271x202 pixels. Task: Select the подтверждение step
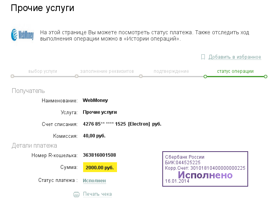(x=171, y=71)
